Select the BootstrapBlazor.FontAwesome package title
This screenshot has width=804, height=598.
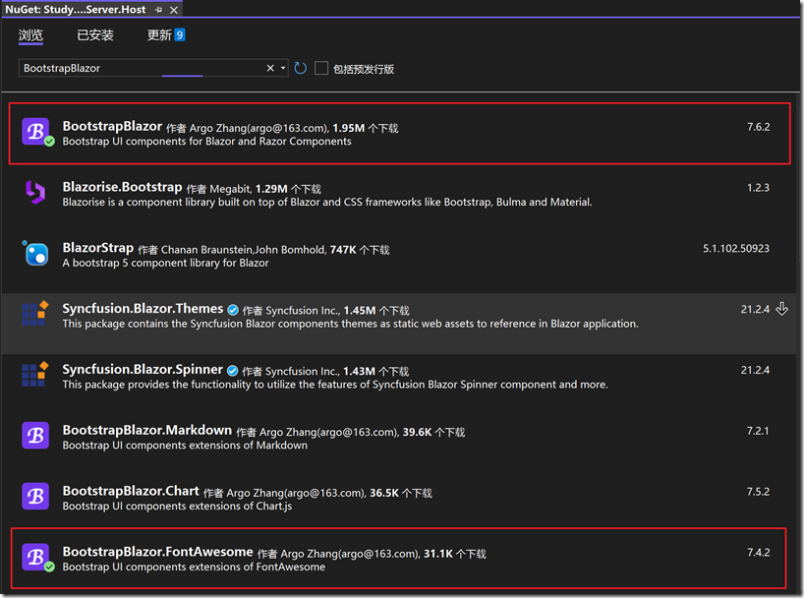158,552
